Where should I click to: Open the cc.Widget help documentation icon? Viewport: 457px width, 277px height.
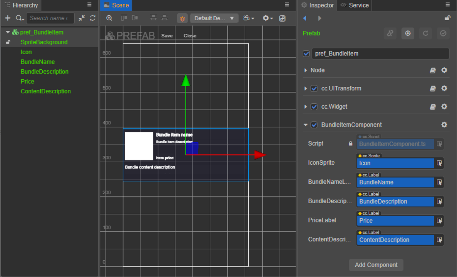pyautogui.click(x=433, y=107)
